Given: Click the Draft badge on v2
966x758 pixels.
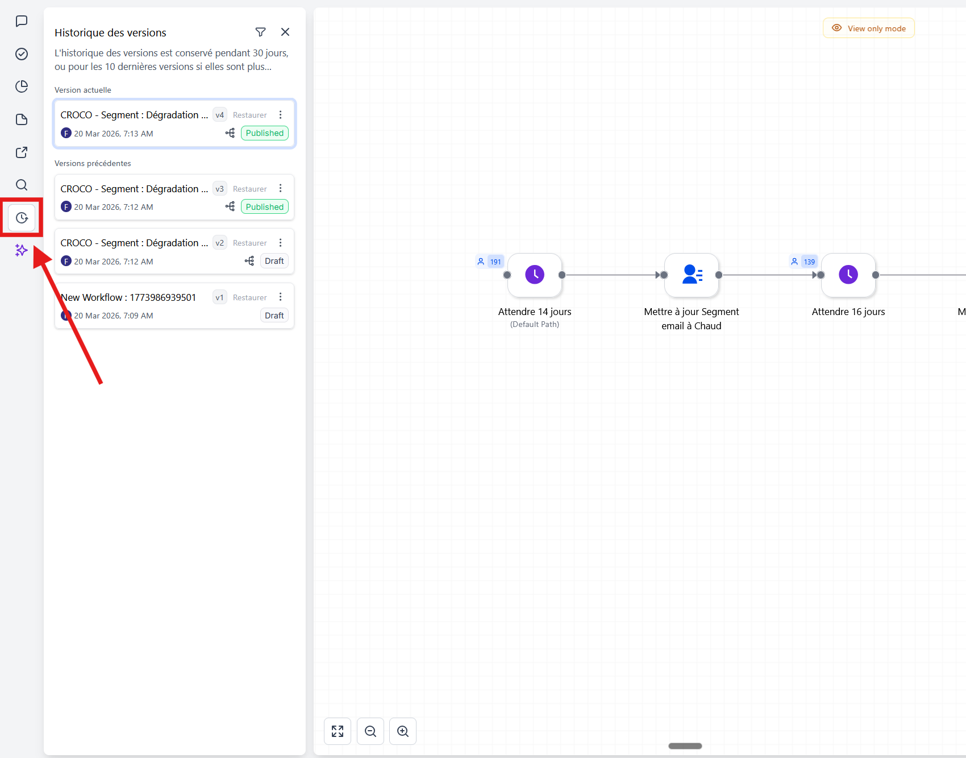Looking at the screenshot, I should pos(274,261).
